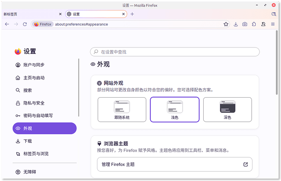Click the forward navigation arrow
The width and height of the screenshot is (281, 181).
pos(16,24)
